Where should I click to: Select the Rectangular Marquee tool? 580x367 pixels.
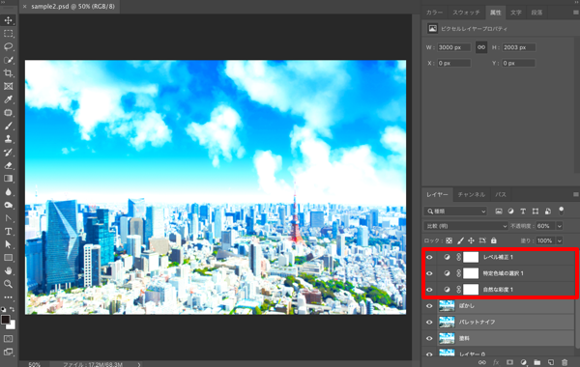[8, 34]
